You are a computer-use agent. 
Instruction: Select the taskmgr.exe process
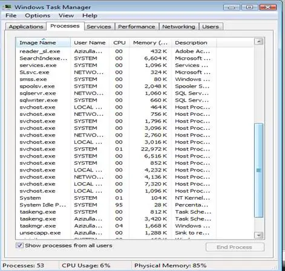[x=116, y=226]
